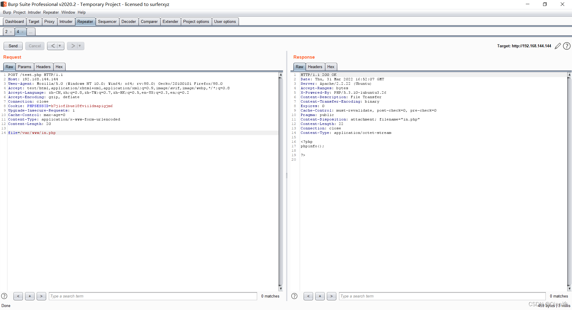Viewport: 572px width, 310px height.
Task: Open the Help menu
Action: pyautogui.click(x=82, y=12)
